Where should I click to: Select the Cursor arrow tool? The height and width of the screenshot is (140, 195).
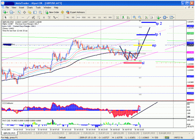(6, 17)
